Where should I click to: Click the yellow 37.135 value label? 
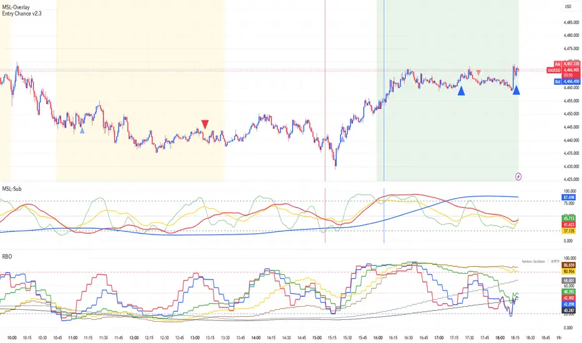tap(569, 231)
